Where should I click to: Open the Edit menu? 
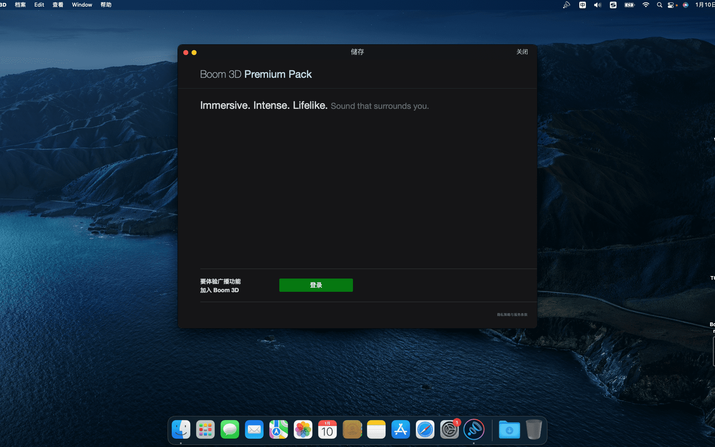tap(39, 5)
